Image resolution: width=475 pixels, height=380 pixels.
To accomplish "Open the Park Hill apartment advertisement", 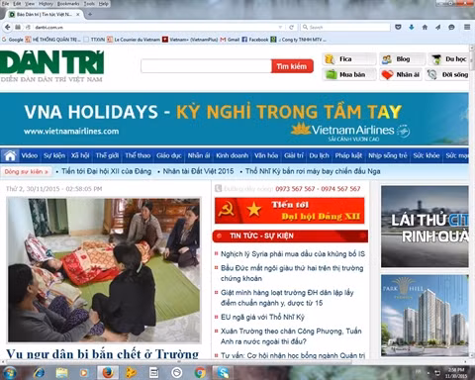I will [425, 316].
